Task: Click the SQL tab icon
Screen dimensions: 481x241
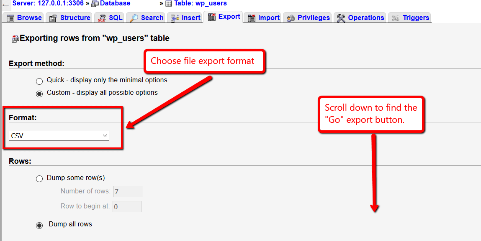Action: click(x=102, y=18)
